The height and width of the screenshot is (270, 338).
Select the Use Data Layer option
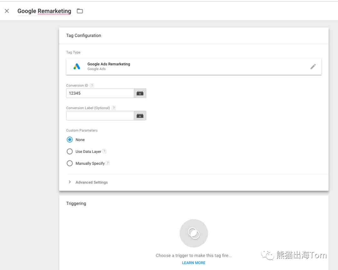click(69, 152)
